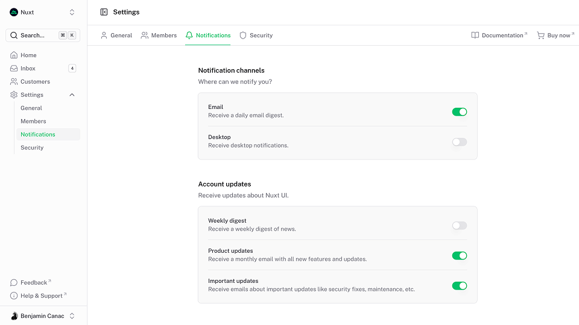This screenshot has width=579, height=325.
Task: Open the Nuxt team switcher dropdown
Action: click(x=72, y=12)
